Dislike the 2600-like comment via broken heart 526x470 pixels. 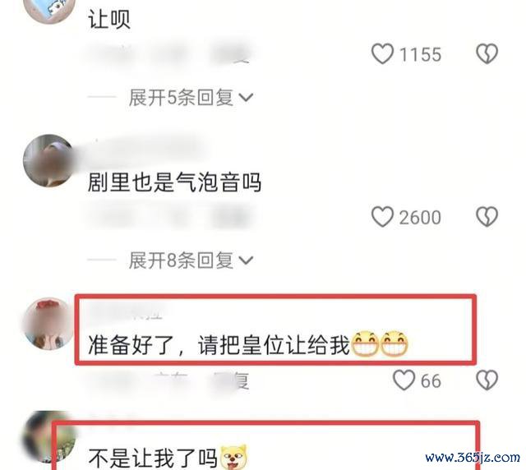487,217
